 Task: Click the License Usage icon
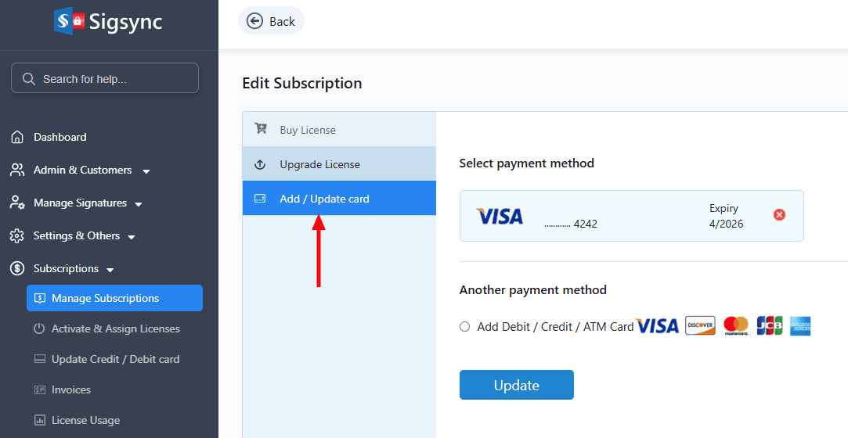coord(39,420)
